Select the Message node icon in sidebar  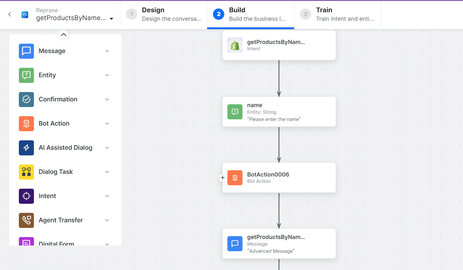click(x=26, y=51)
